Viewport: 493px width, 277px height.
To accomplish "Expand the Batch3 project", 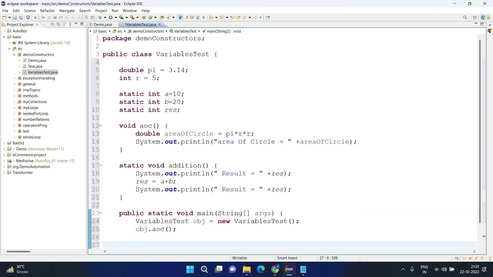I will click(x=4, y=143).
